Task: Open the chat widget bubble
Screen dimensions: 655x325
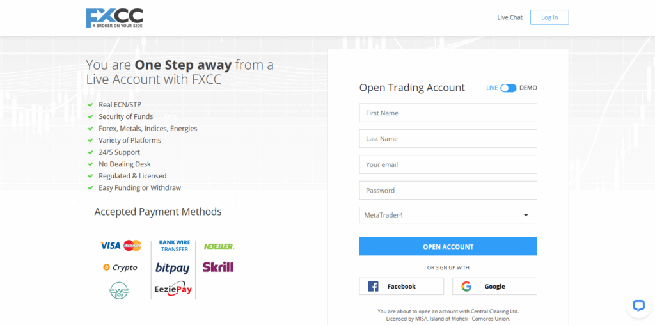Action: point(638,305)
